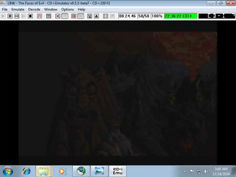Open the Windows Start menu
This screenshot has width=236, height=177.
(x=8, y=171)
